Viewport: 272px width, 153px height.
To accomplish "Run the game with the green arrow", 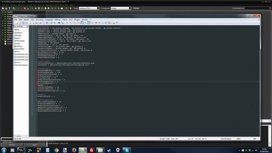I will click(x=18, y=8).
